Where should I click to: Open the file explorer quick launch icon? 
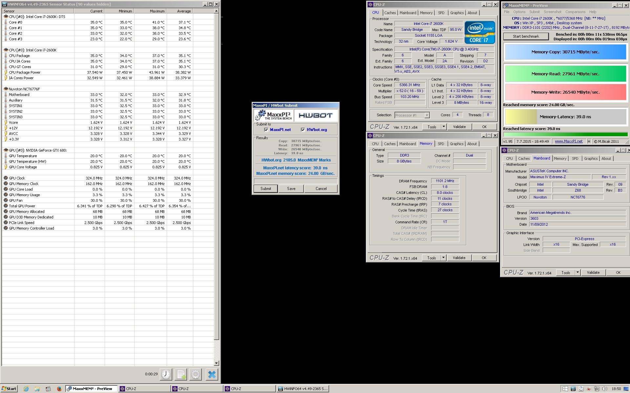(37, 389)
